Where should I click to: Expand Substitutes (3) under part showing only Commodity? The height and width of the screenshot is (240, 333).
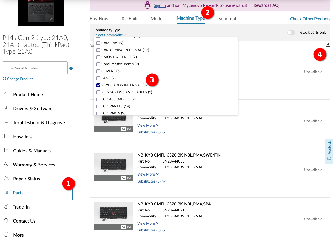(x=151, y=132)
